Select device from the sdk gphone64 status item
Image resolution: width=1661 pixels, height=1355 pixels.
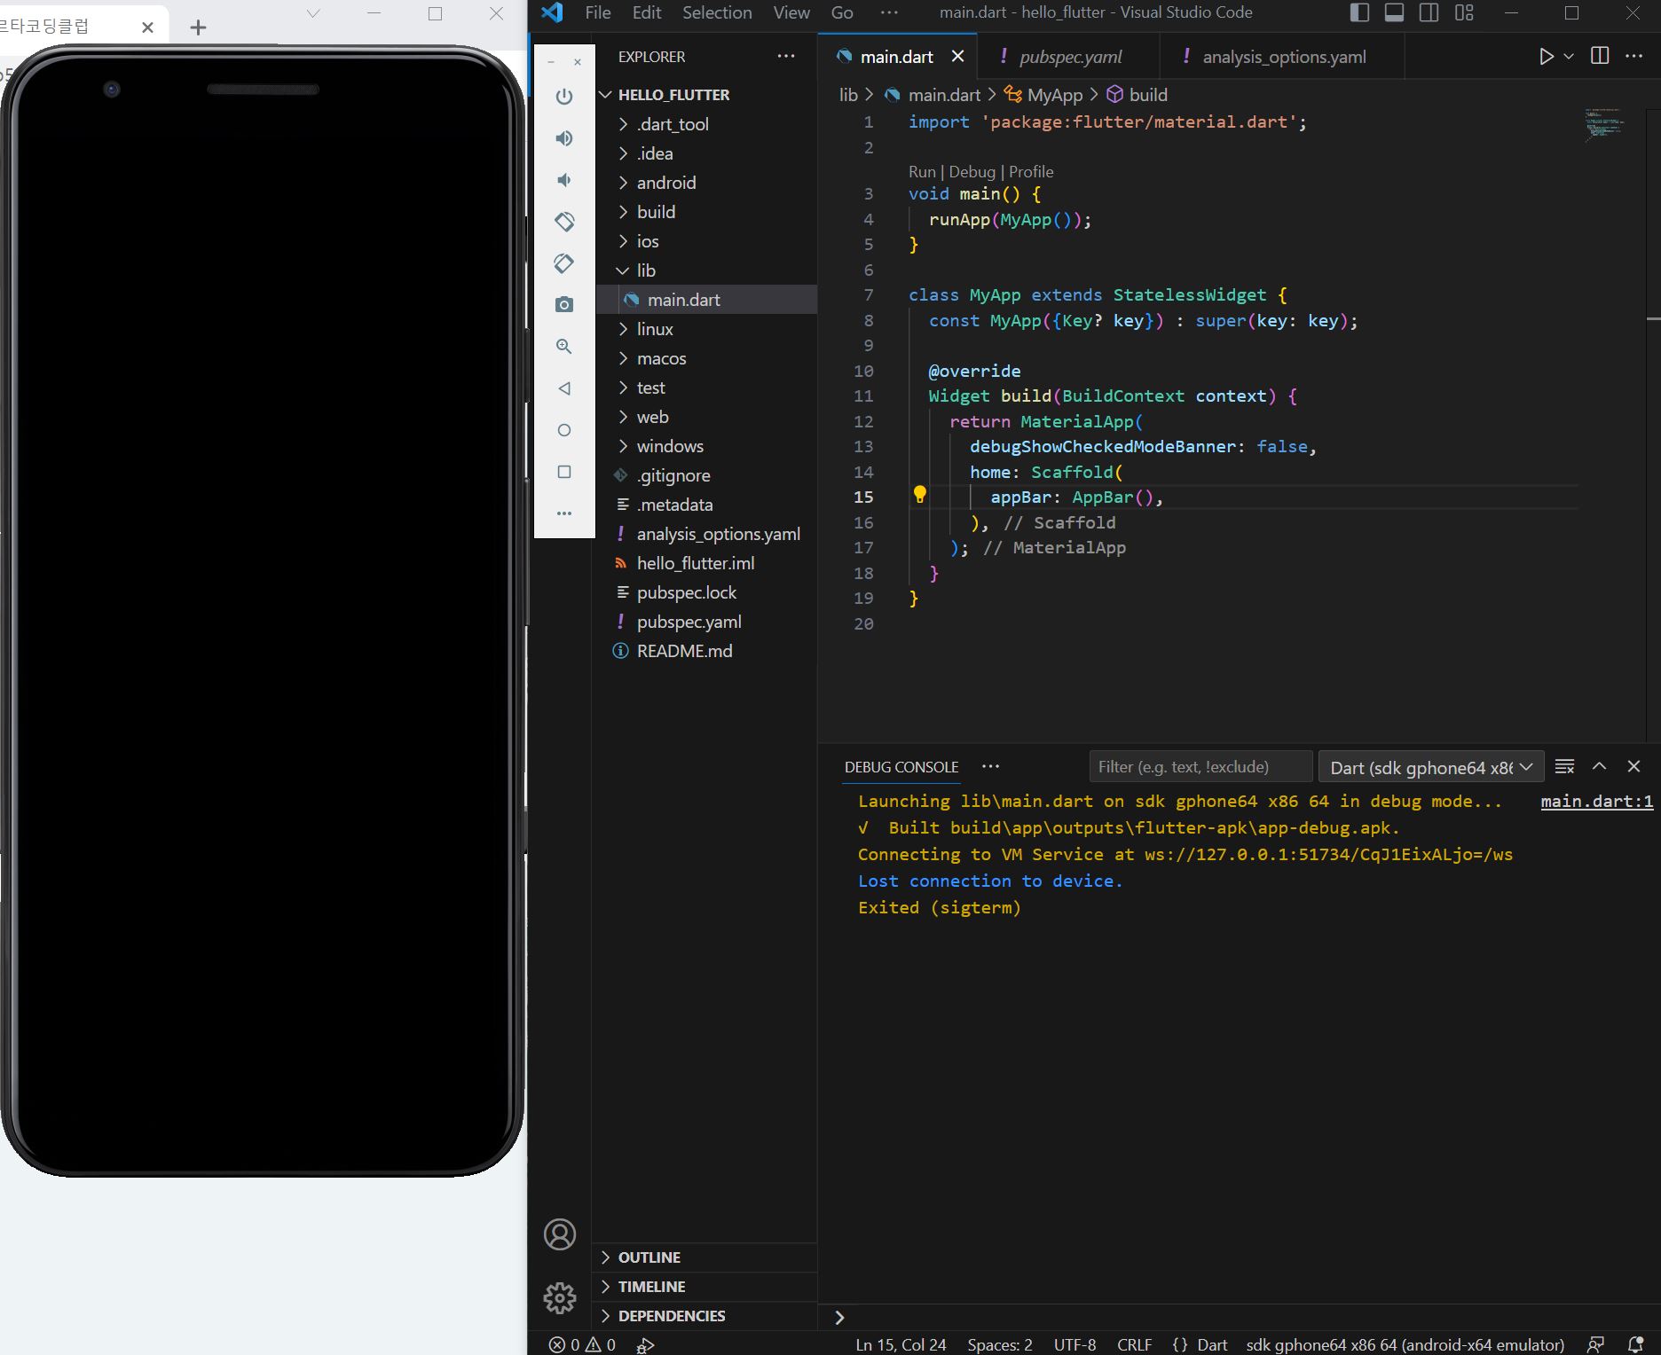click(1405, 1344)
